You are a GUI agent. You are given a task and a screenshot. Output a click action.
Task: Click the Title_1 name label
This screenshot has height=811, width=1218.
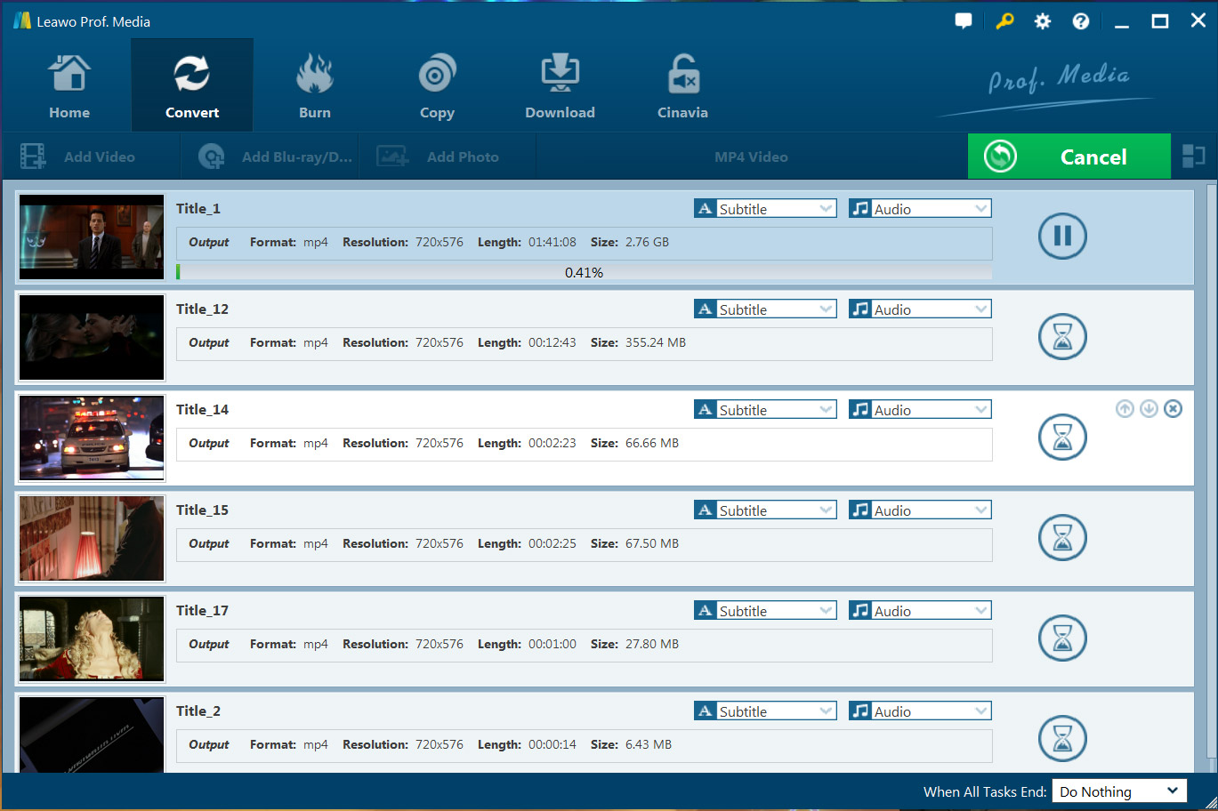[x=198, y=208]
